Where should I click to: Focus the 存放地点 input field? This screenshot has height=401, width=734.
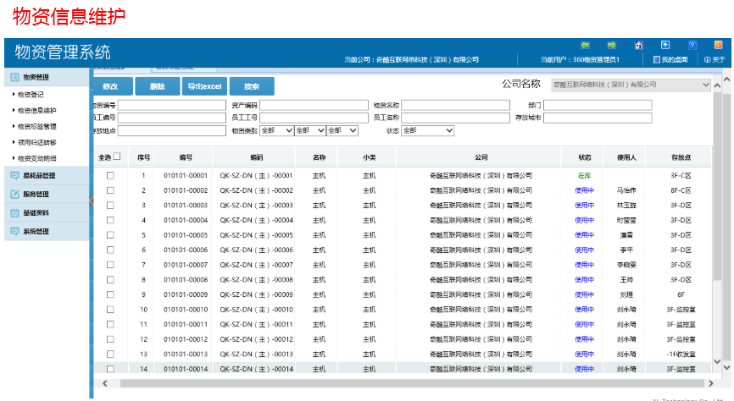pyautogui.click(x=172, y=130)
